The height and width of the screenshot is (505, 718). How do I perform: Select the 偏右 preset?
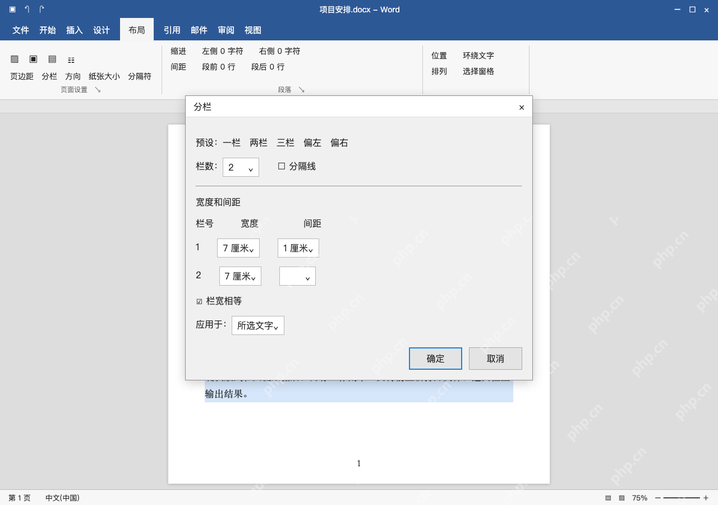click(339, 143)
